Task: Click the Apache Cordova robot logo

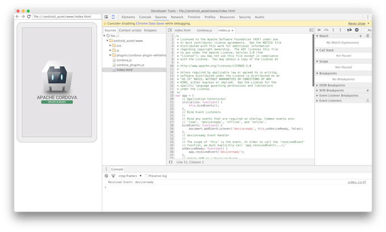Action: [x=57, y=76]
